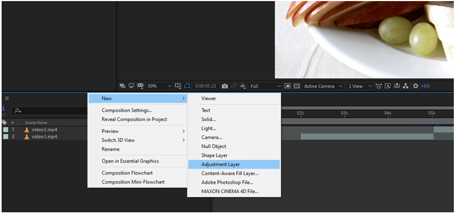Click label color swatch of layer 1
Screen dimensions: 456x215
[x=5, y=130]
